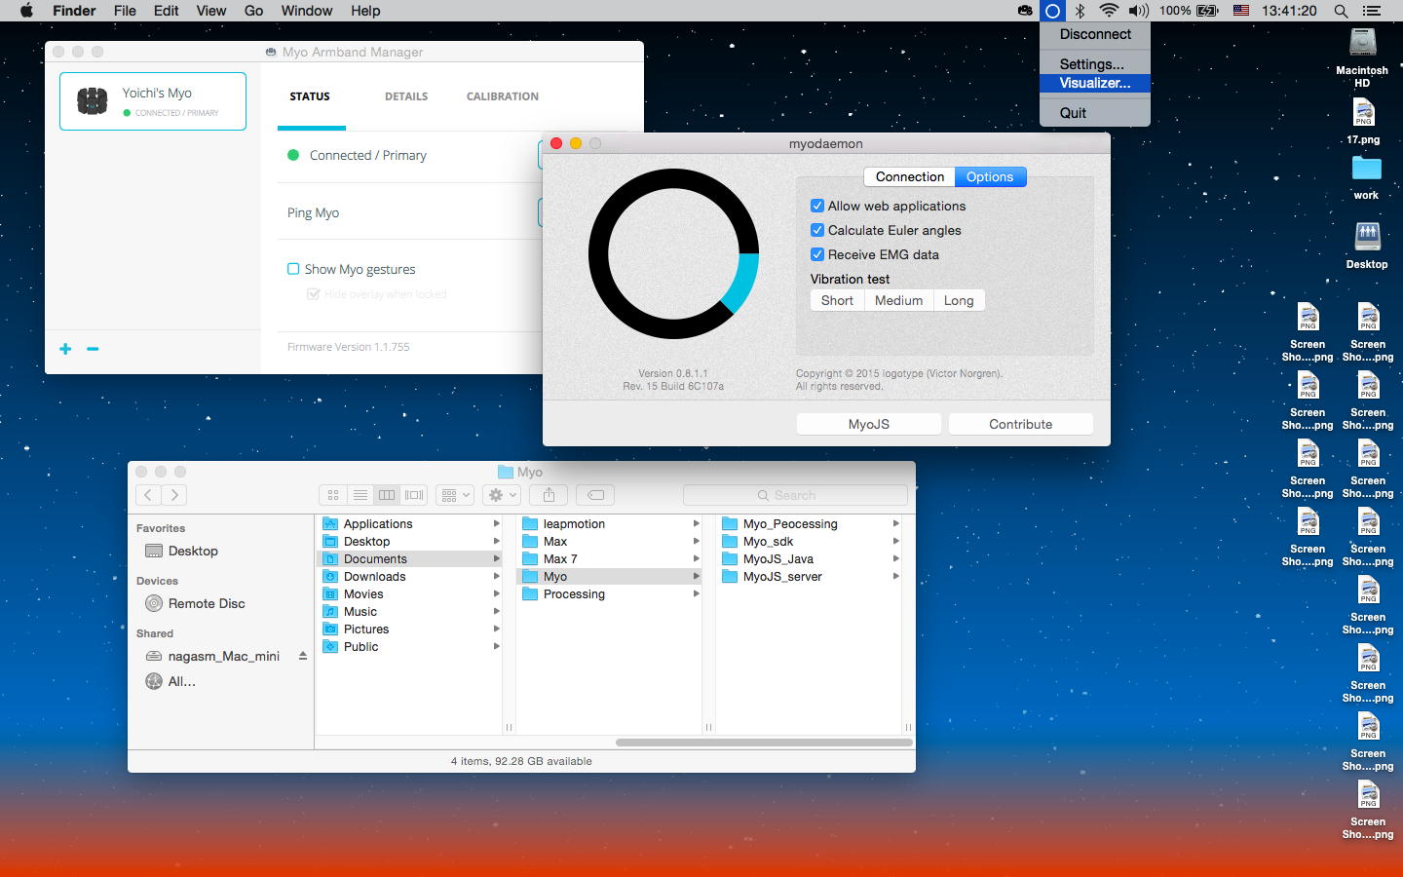Click the Myo circle menu bar icon

[1052, 11]
